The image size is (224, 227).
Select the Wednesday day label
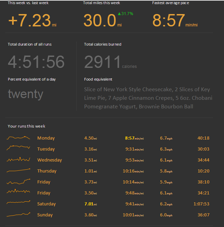click(x=49, y=160)
